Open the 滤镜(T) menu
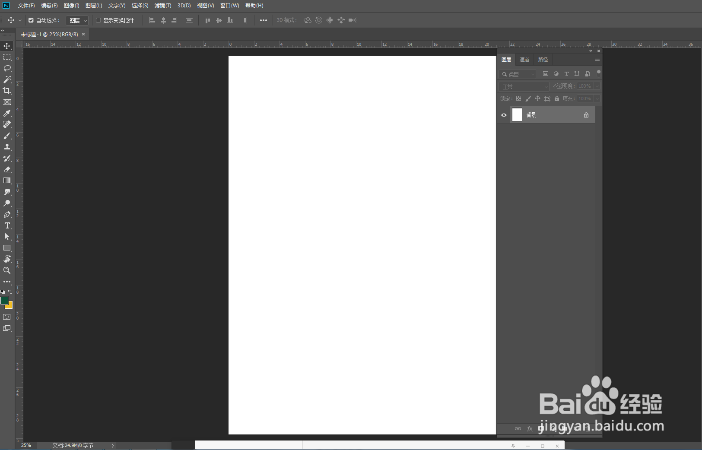Screen dimensions: 702x450 click(x=163, y=6)
